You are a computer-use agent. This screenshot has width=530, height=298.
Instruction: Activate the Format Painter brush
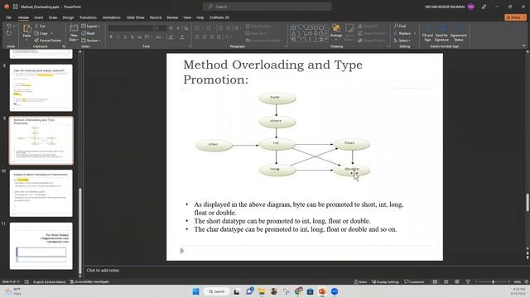point(48,41)
